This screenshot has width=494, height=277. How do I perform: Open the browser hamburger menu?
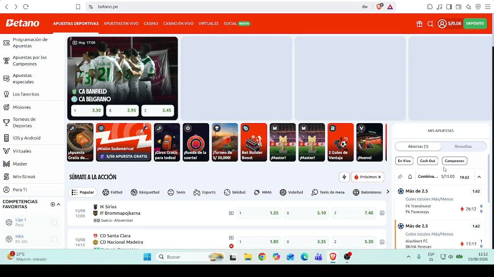click(x=487, y=7)
